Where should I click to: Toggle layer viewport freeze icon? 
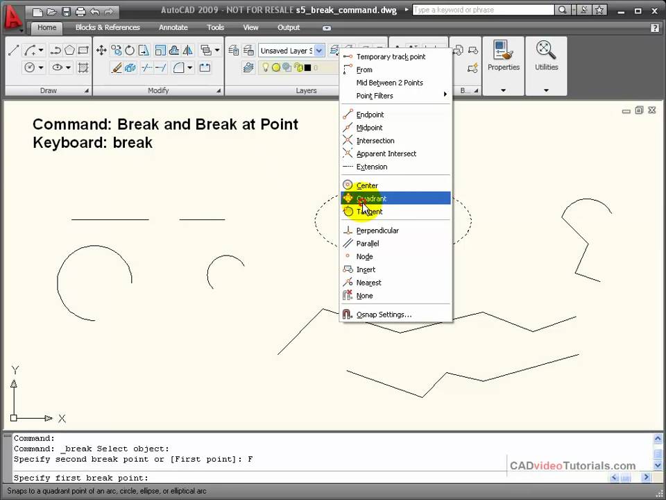point(287,67)
